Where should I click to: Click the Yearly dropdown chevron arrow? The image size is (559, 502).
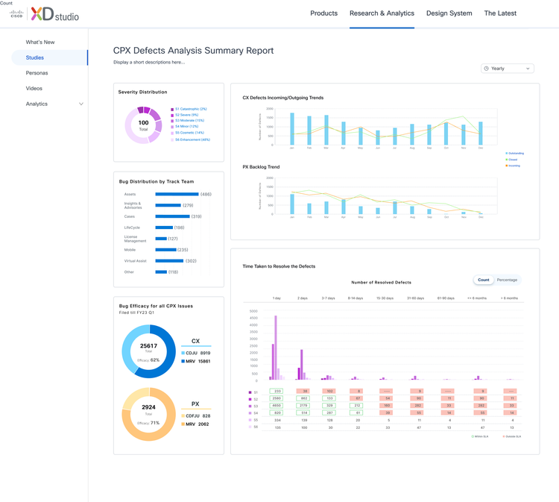(528, 69)
